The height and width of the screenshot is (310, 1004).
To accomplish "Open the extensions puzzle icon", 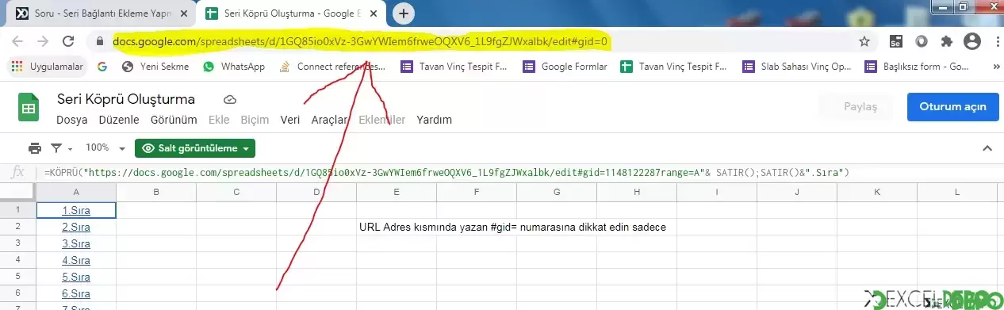I will [x=946, y=41].
